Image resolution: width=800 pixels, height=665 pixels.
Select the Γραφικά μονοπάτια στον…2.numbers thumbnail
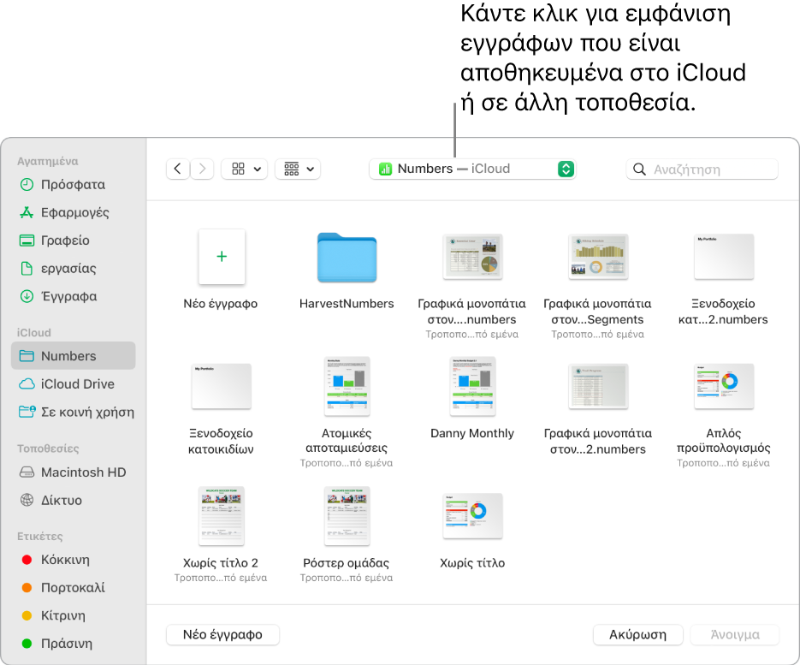point(598,386)
